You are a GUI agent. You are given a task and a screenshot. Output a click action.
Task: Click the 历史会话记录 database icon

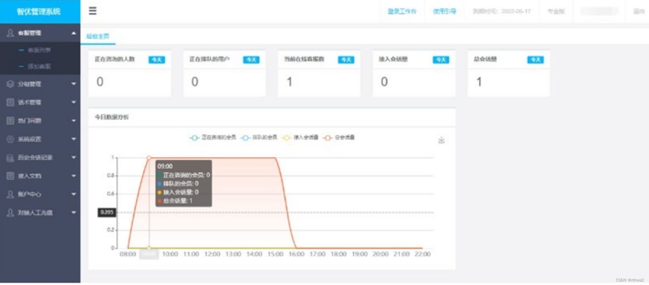click(10, 157)
